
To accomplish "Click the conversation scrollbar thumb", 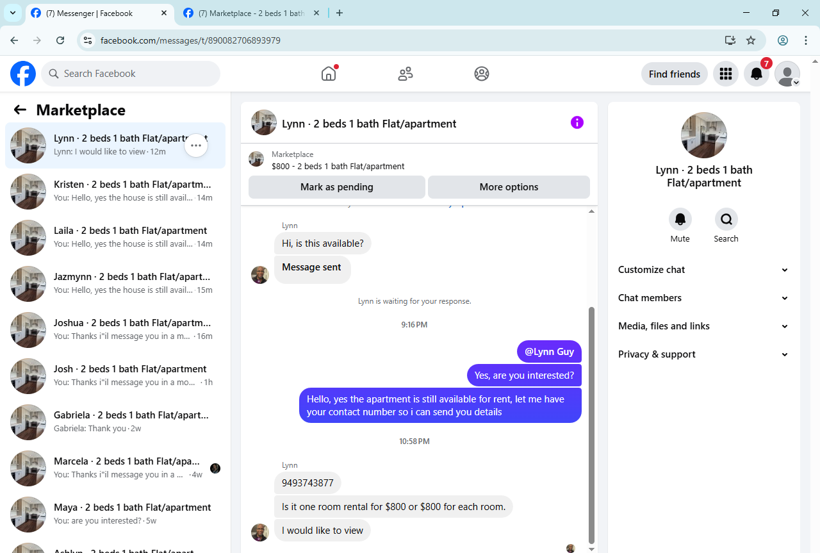I will (x=592, y=425).
